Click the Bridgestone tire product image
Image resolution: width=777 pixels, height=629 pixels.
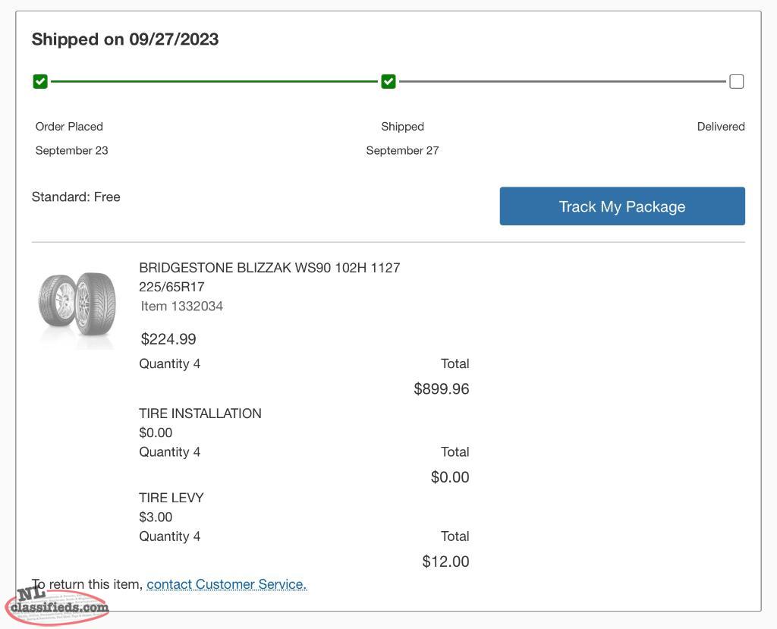(77, 301)
